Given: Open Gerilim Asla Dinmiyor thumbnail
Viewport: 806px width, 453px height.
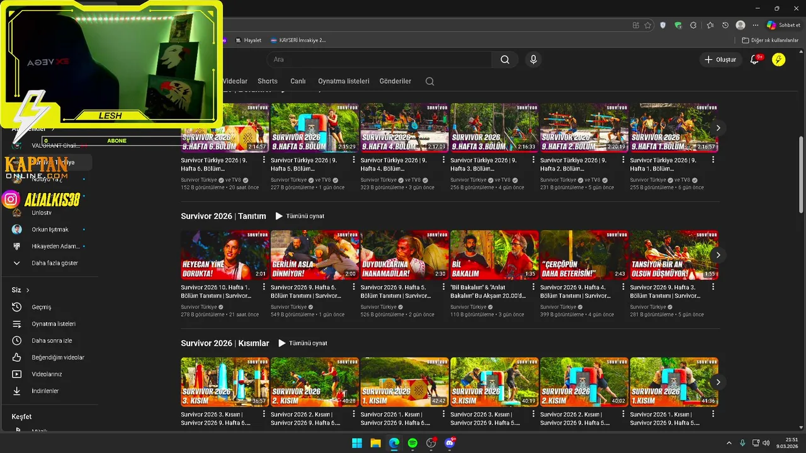Looking at the screenshot, I should (314, 255).
